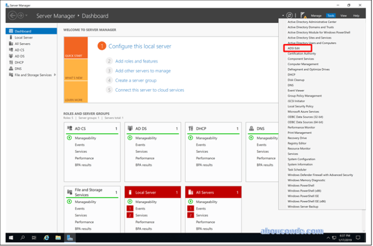Open the AD DS role group tile header
373x246 pixels.
pyautogui.click(x=151, y=128)
